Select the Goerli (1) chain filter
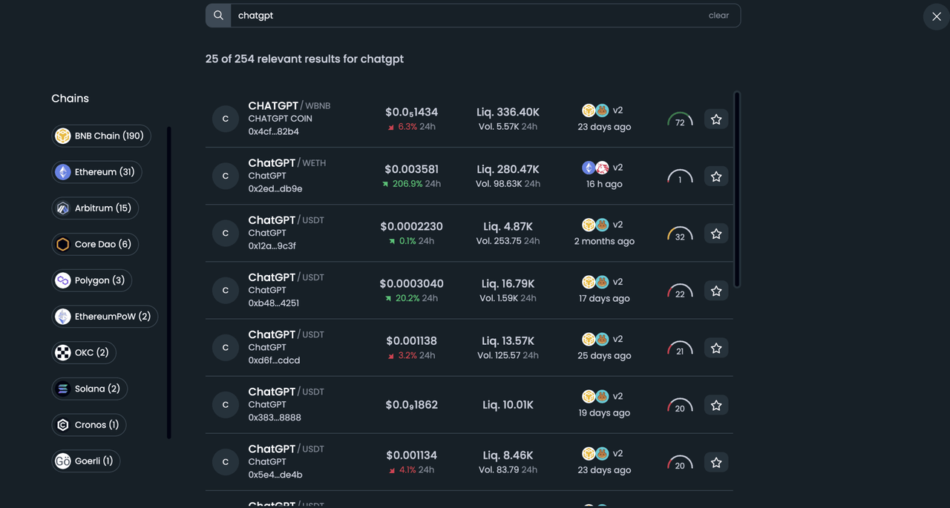The width and height of the screenshot is (950, 508). tap(85, 461)
